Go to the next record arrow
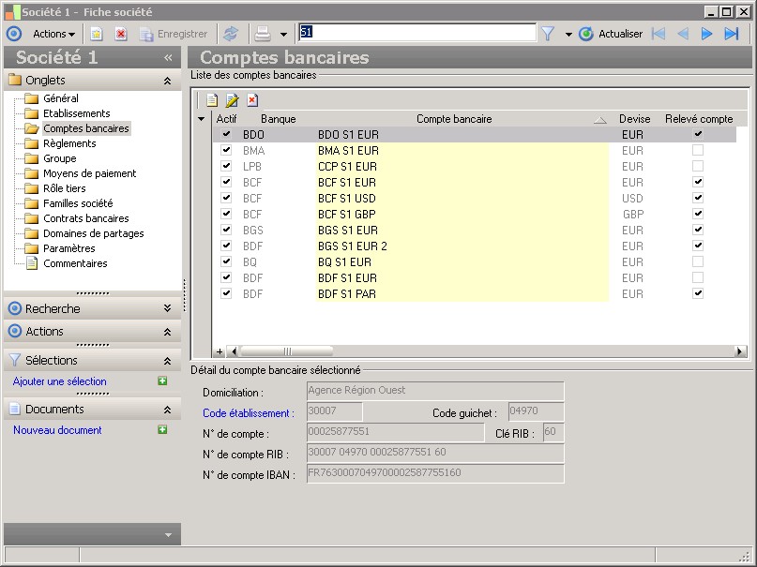Image resolution: width=757 pixels, height=567 pixels. pos(707,34)
